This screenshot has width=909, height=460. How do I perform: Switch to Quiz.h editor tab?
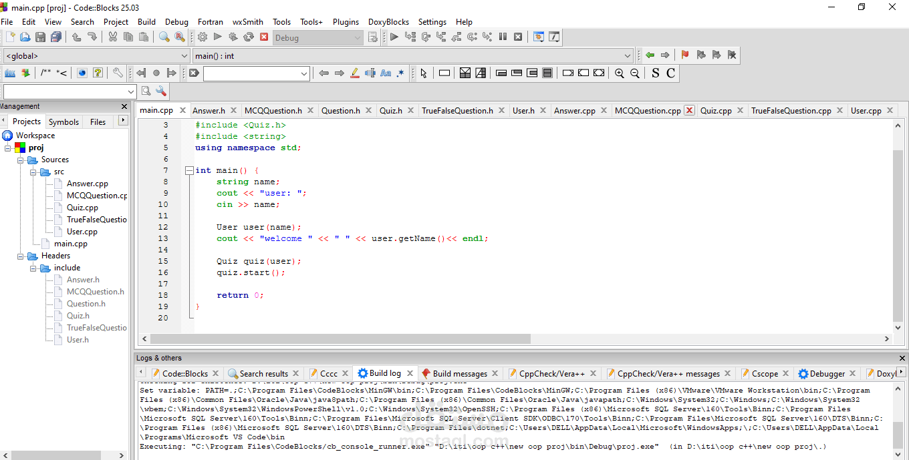pyautogui.click(x=390, y=111)
